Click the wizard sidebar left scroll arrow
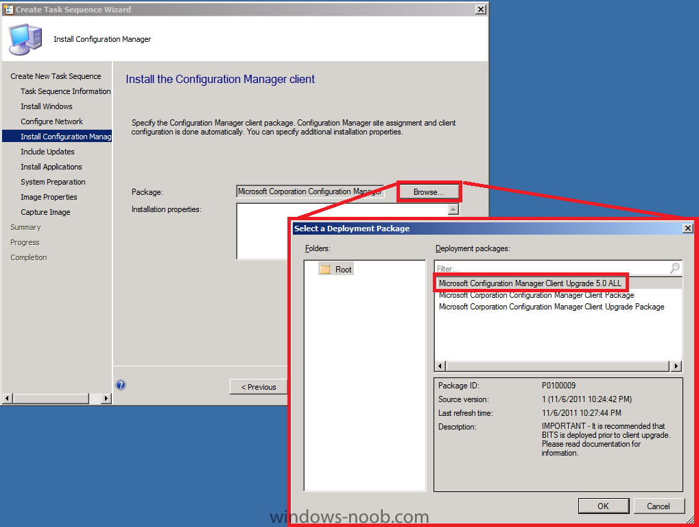699x527 pixels. 8,398
